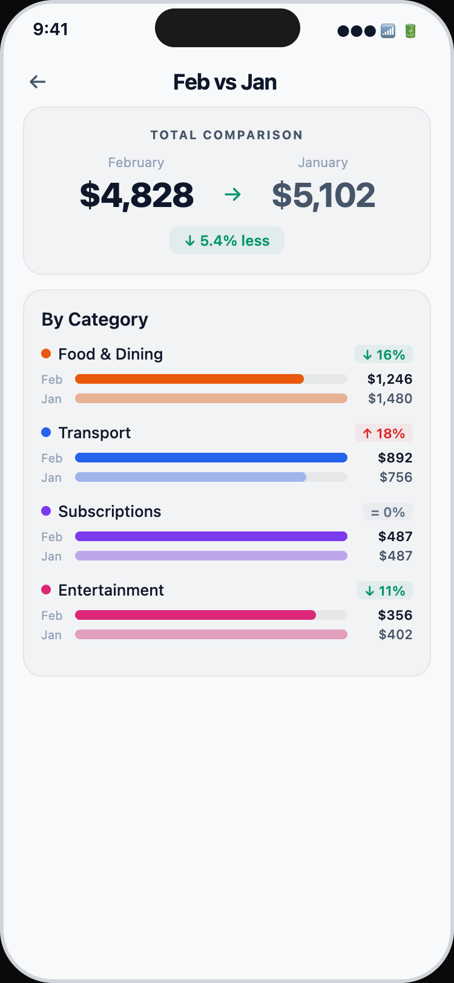Screen dimensions: 454x983
Task: Click the Transport January bar
Action: (191, 477)
